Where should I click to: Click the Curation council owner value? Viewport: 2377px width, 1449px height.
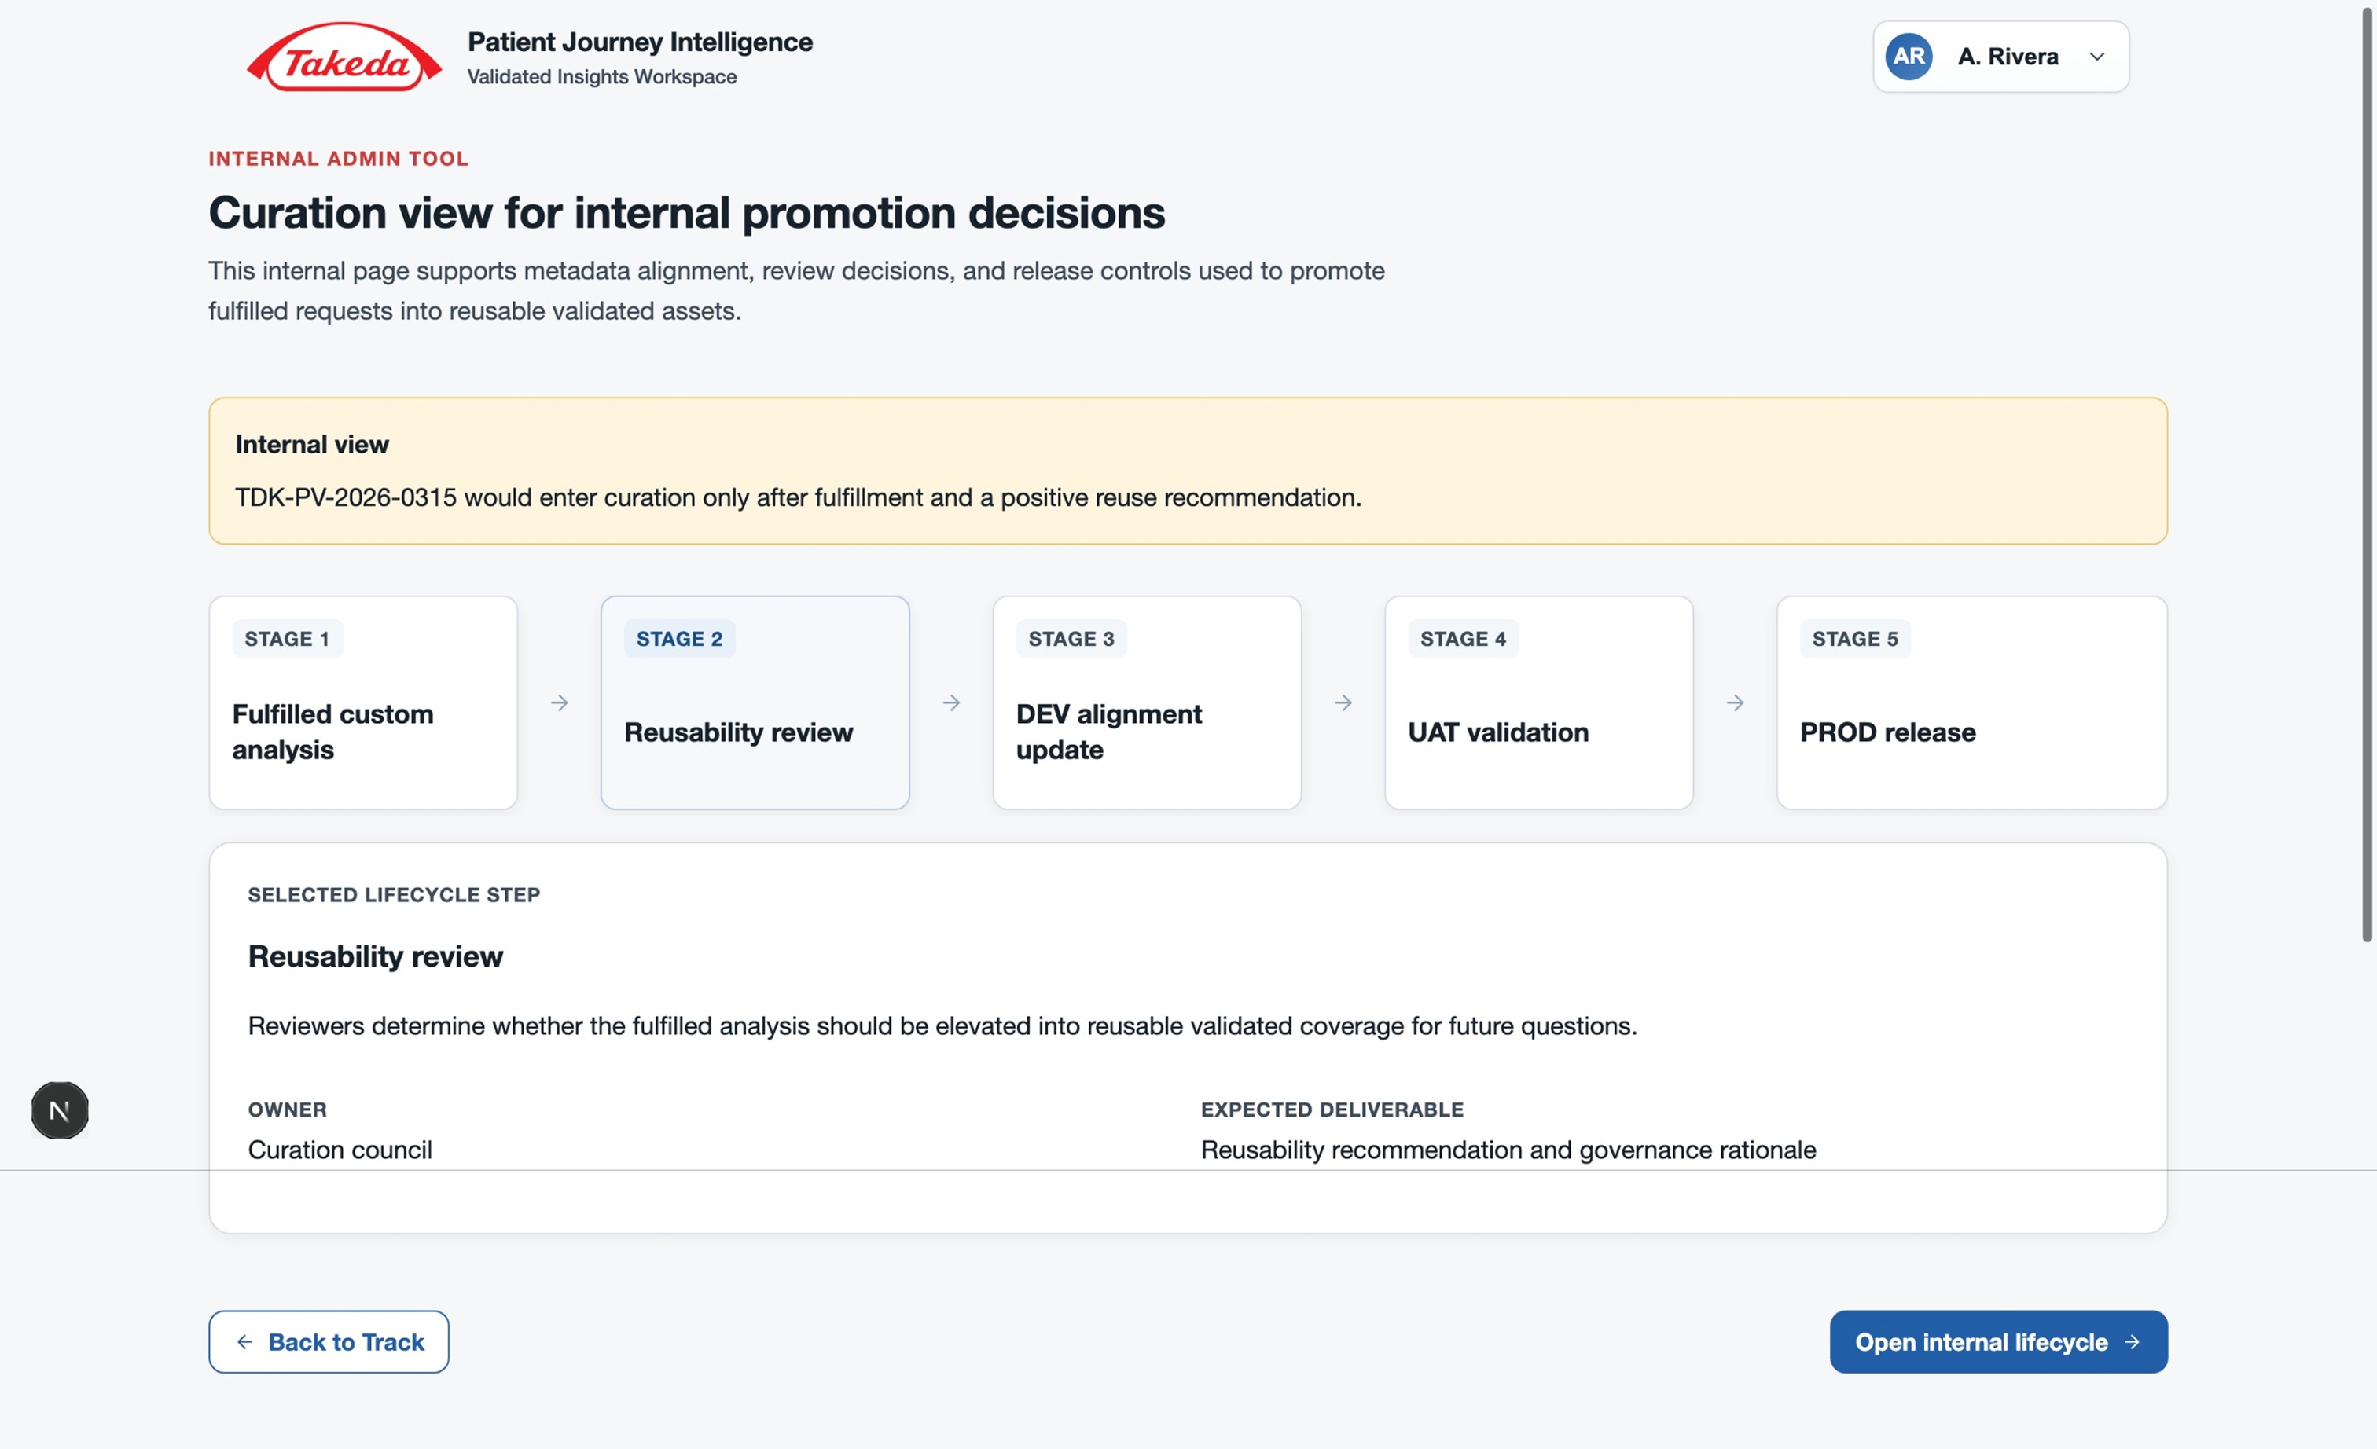point(340,1150)
